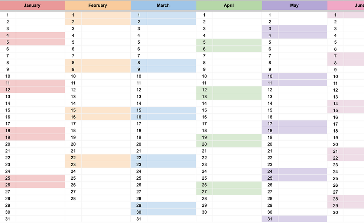Screen dimensions: 364x223
Task: Select the blue note cell beside March 8
Action: [x=172, y=63]
